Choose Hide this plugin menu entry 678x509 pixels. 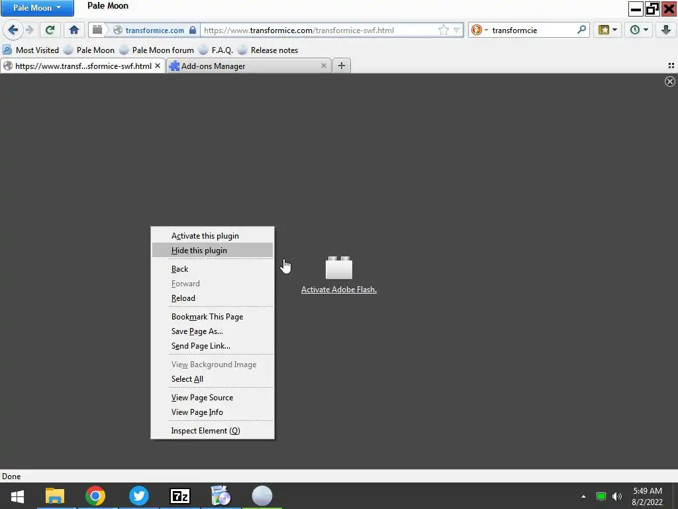pyautogui.click(x=213, y=250)
